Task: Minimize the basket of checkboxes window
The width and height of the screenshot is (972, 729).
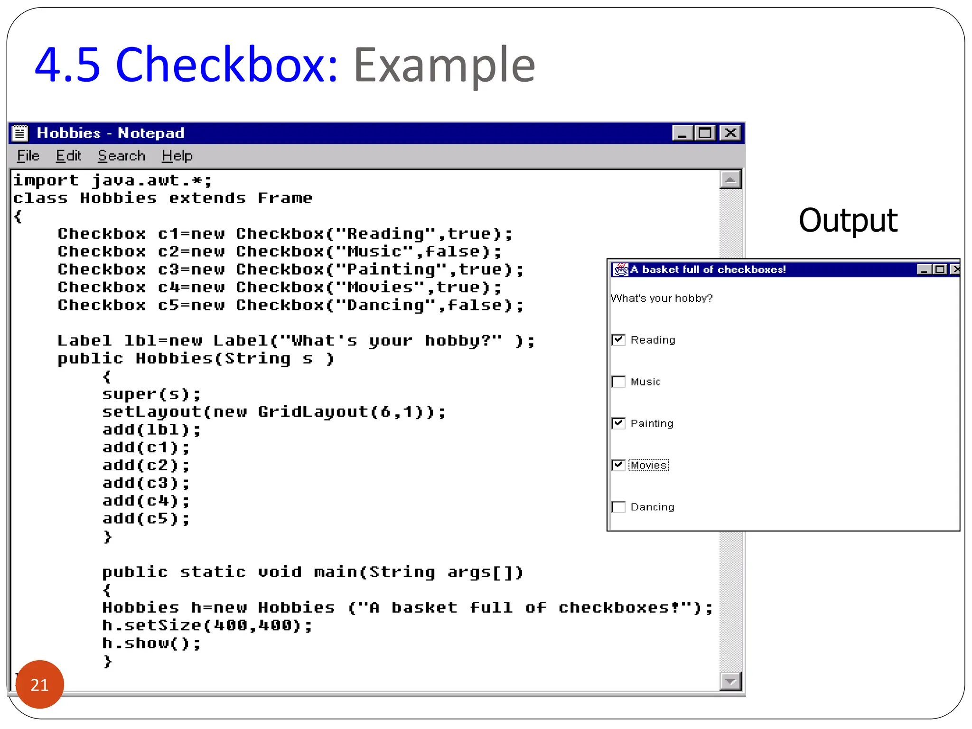Action: (x=924, y=270)
